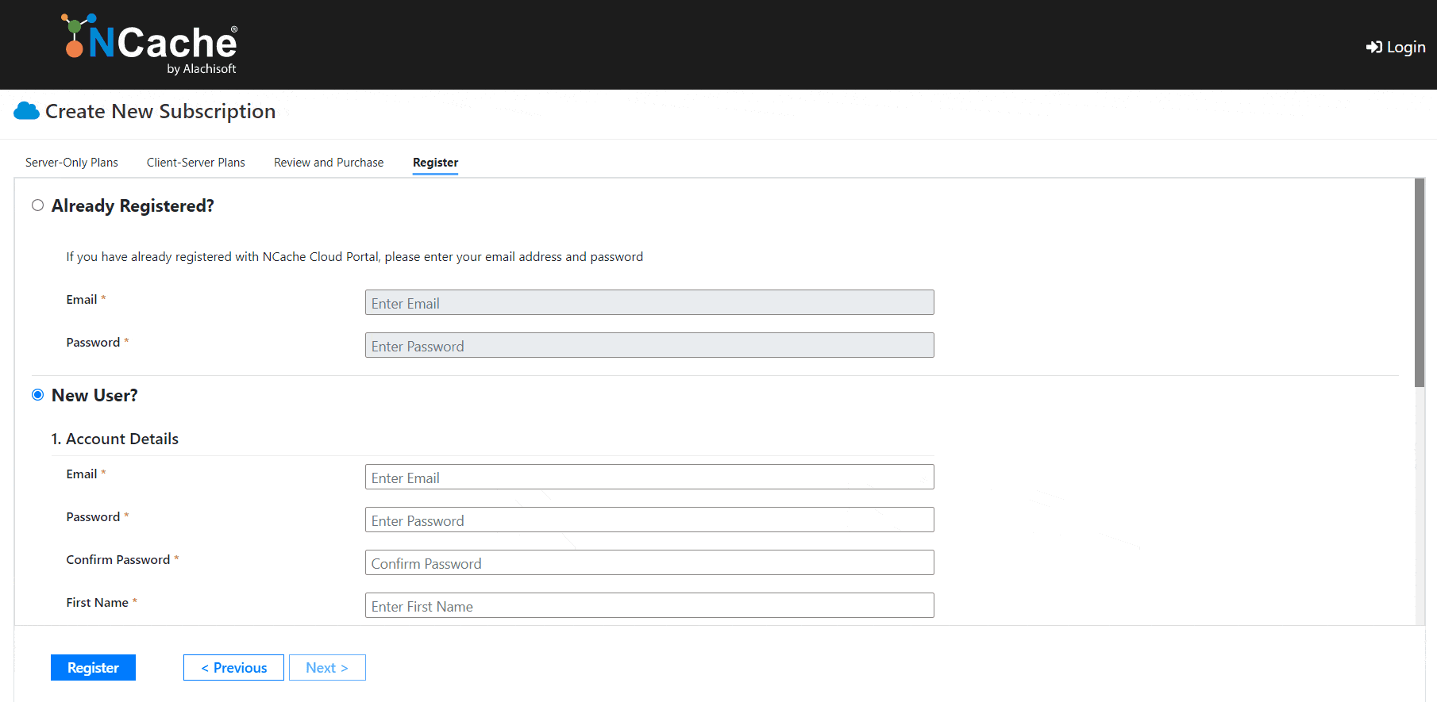This screenshot has width=1437, height=702.
Task: Click the form's vertical scrollbar thumb
Action: (1420, 283)
